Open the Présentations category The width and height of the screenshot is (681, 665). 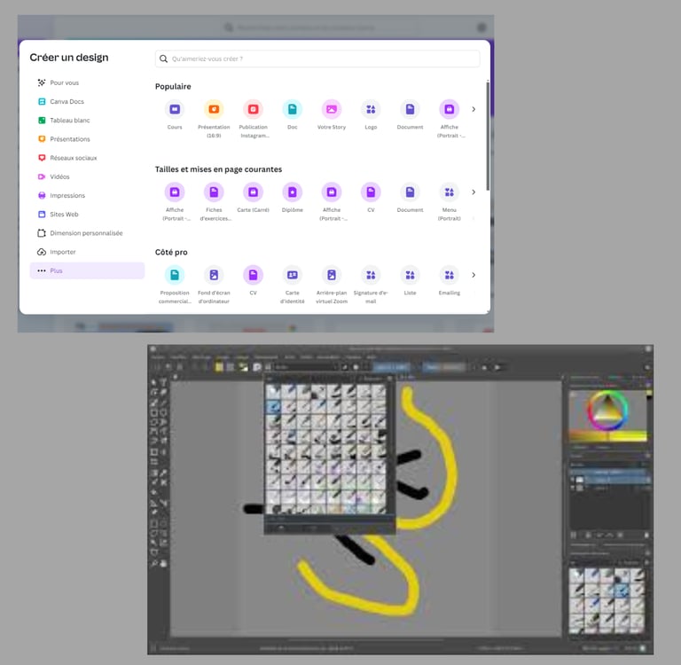(87, 139)
